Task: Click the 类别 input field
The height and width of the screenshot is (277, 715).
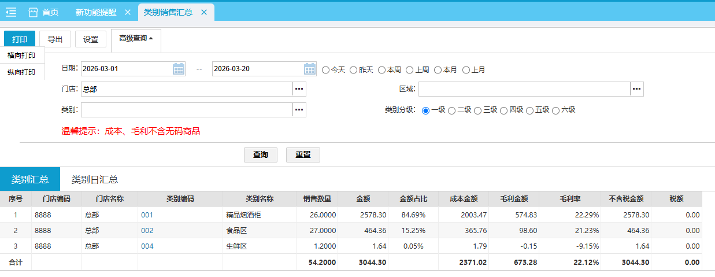Action: click(x=186, y=110)
